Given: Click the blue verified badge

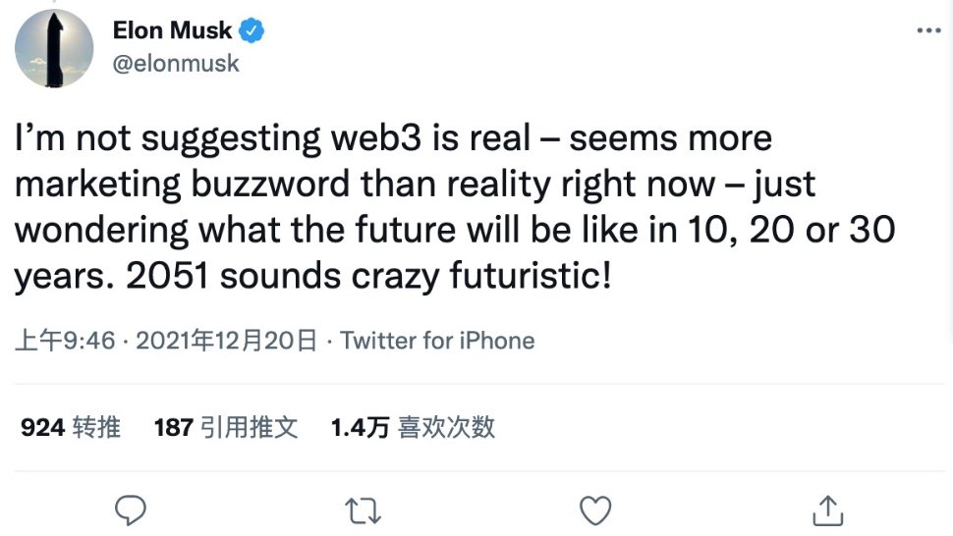Looking at the screenshot, I should point(252,30).
